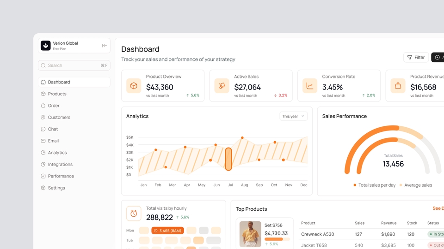Screen dimensions: 444x249
Task: Go to Products in the sidebar
Action: coord(57,94)
